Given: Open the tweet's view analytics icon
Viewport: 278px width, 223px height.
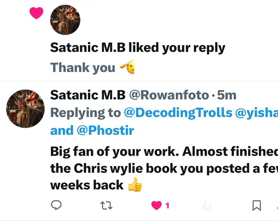Looking at the screenshot, I should 206,206.
